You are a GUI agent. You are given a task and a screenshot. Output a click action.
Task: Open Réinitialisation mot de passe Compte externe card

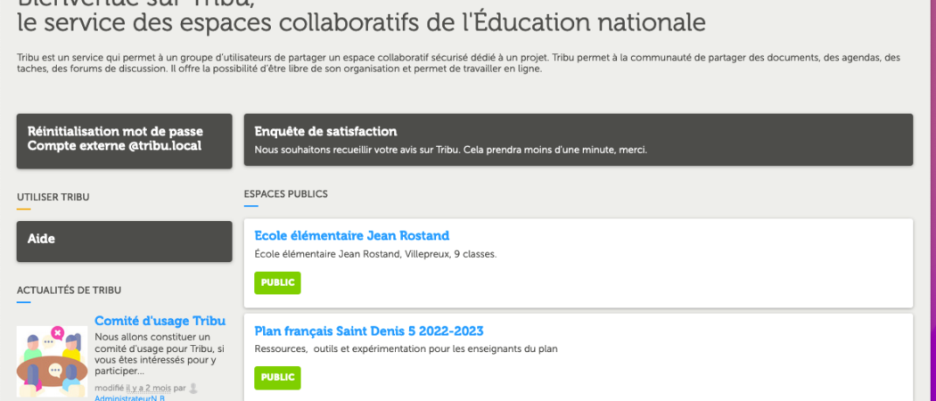tap(124, 142)
